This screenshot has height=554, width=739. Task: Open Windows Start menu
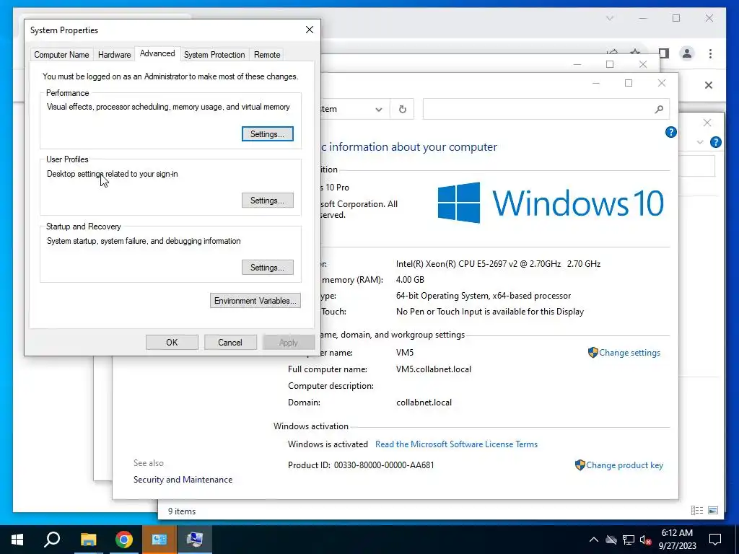(17, 540)
